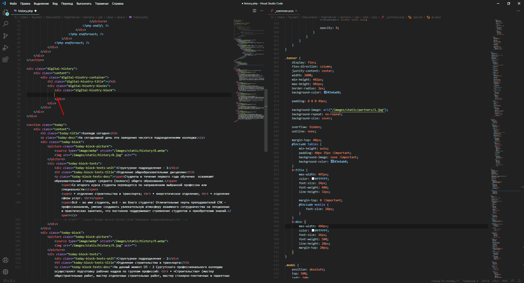The height and width of the screenshot is (283, 524).
Task: Click 'Колледж сегодня' heading text on line 87
Action: [96, 133]
